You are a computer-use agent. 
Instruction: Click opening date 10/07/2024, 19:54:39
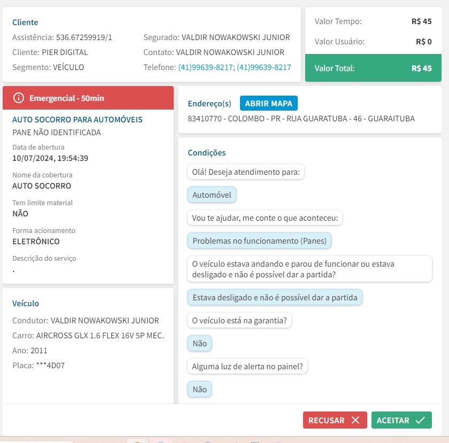tap(50, 158)
